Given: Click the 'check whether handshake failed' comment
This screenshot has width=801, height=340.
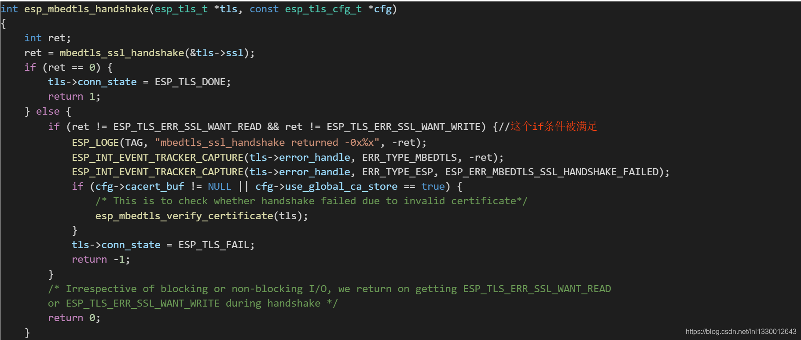Looking at the screenshot, I should (x=311, y=201).
